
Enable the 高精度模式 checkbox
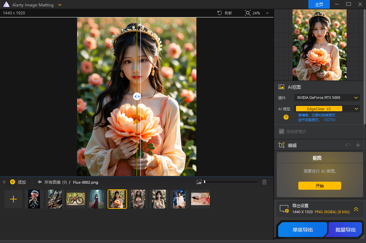[282, 131]
